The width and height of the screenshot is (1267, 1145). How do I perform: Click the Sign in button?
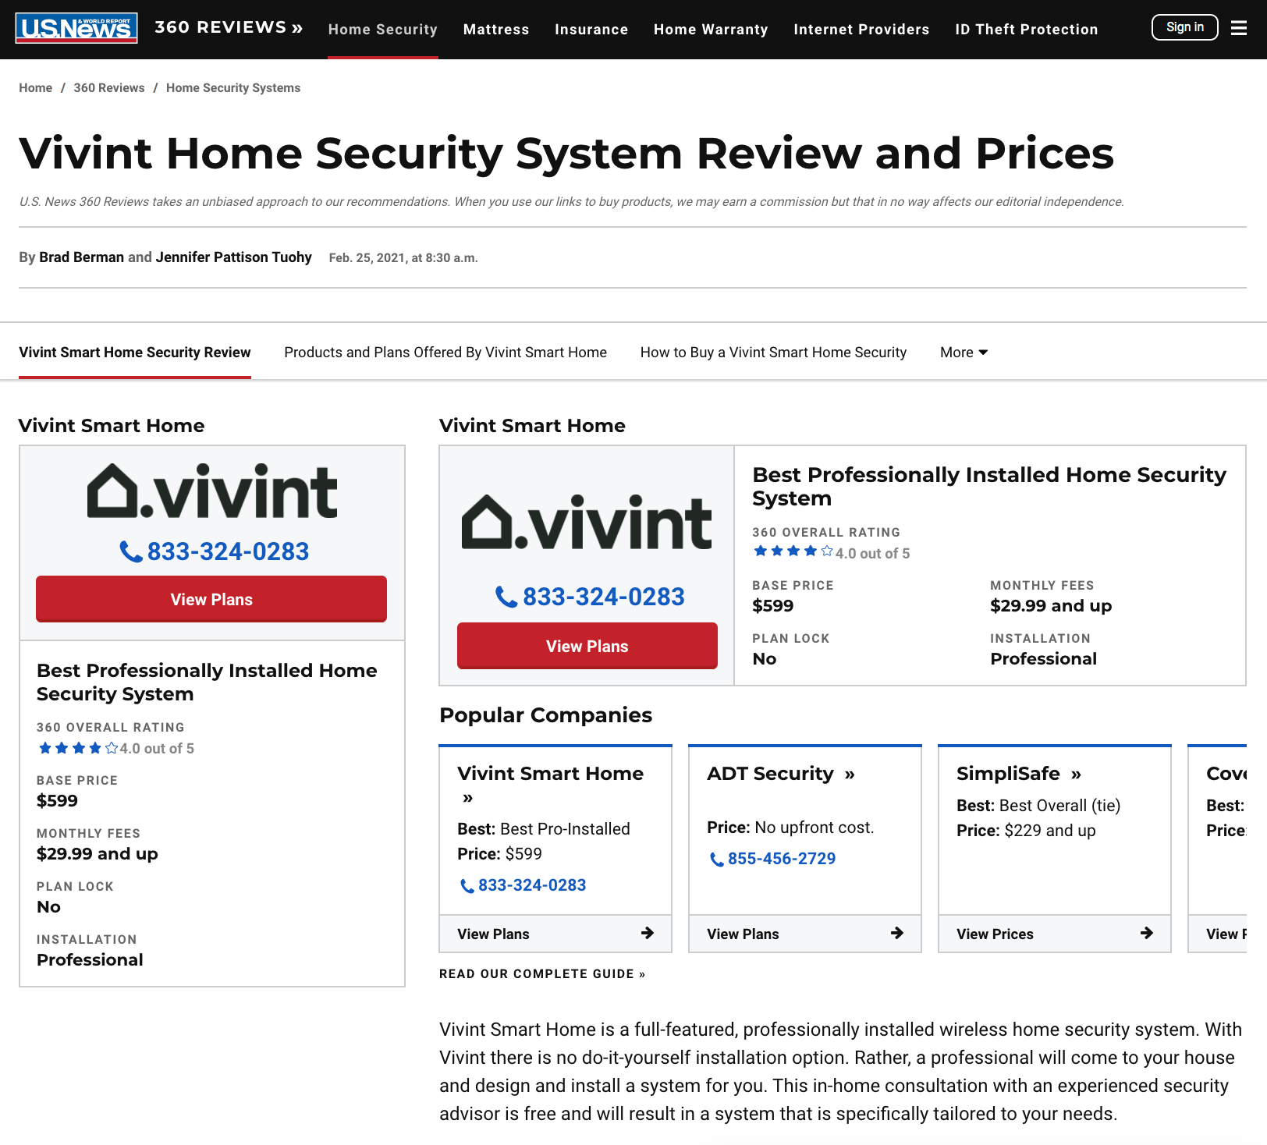(x=1185, y=27)
